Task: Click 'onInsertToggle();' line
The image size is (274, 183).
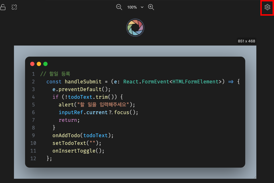Action: pyautogui.click(x=78, y=151)
